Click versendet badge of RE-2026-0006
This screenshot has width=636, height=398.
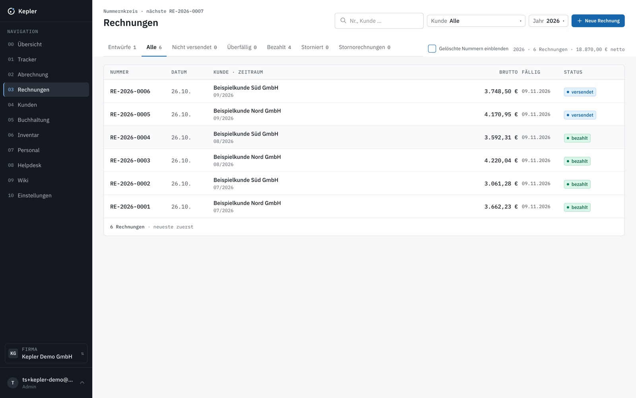point(580,92)
